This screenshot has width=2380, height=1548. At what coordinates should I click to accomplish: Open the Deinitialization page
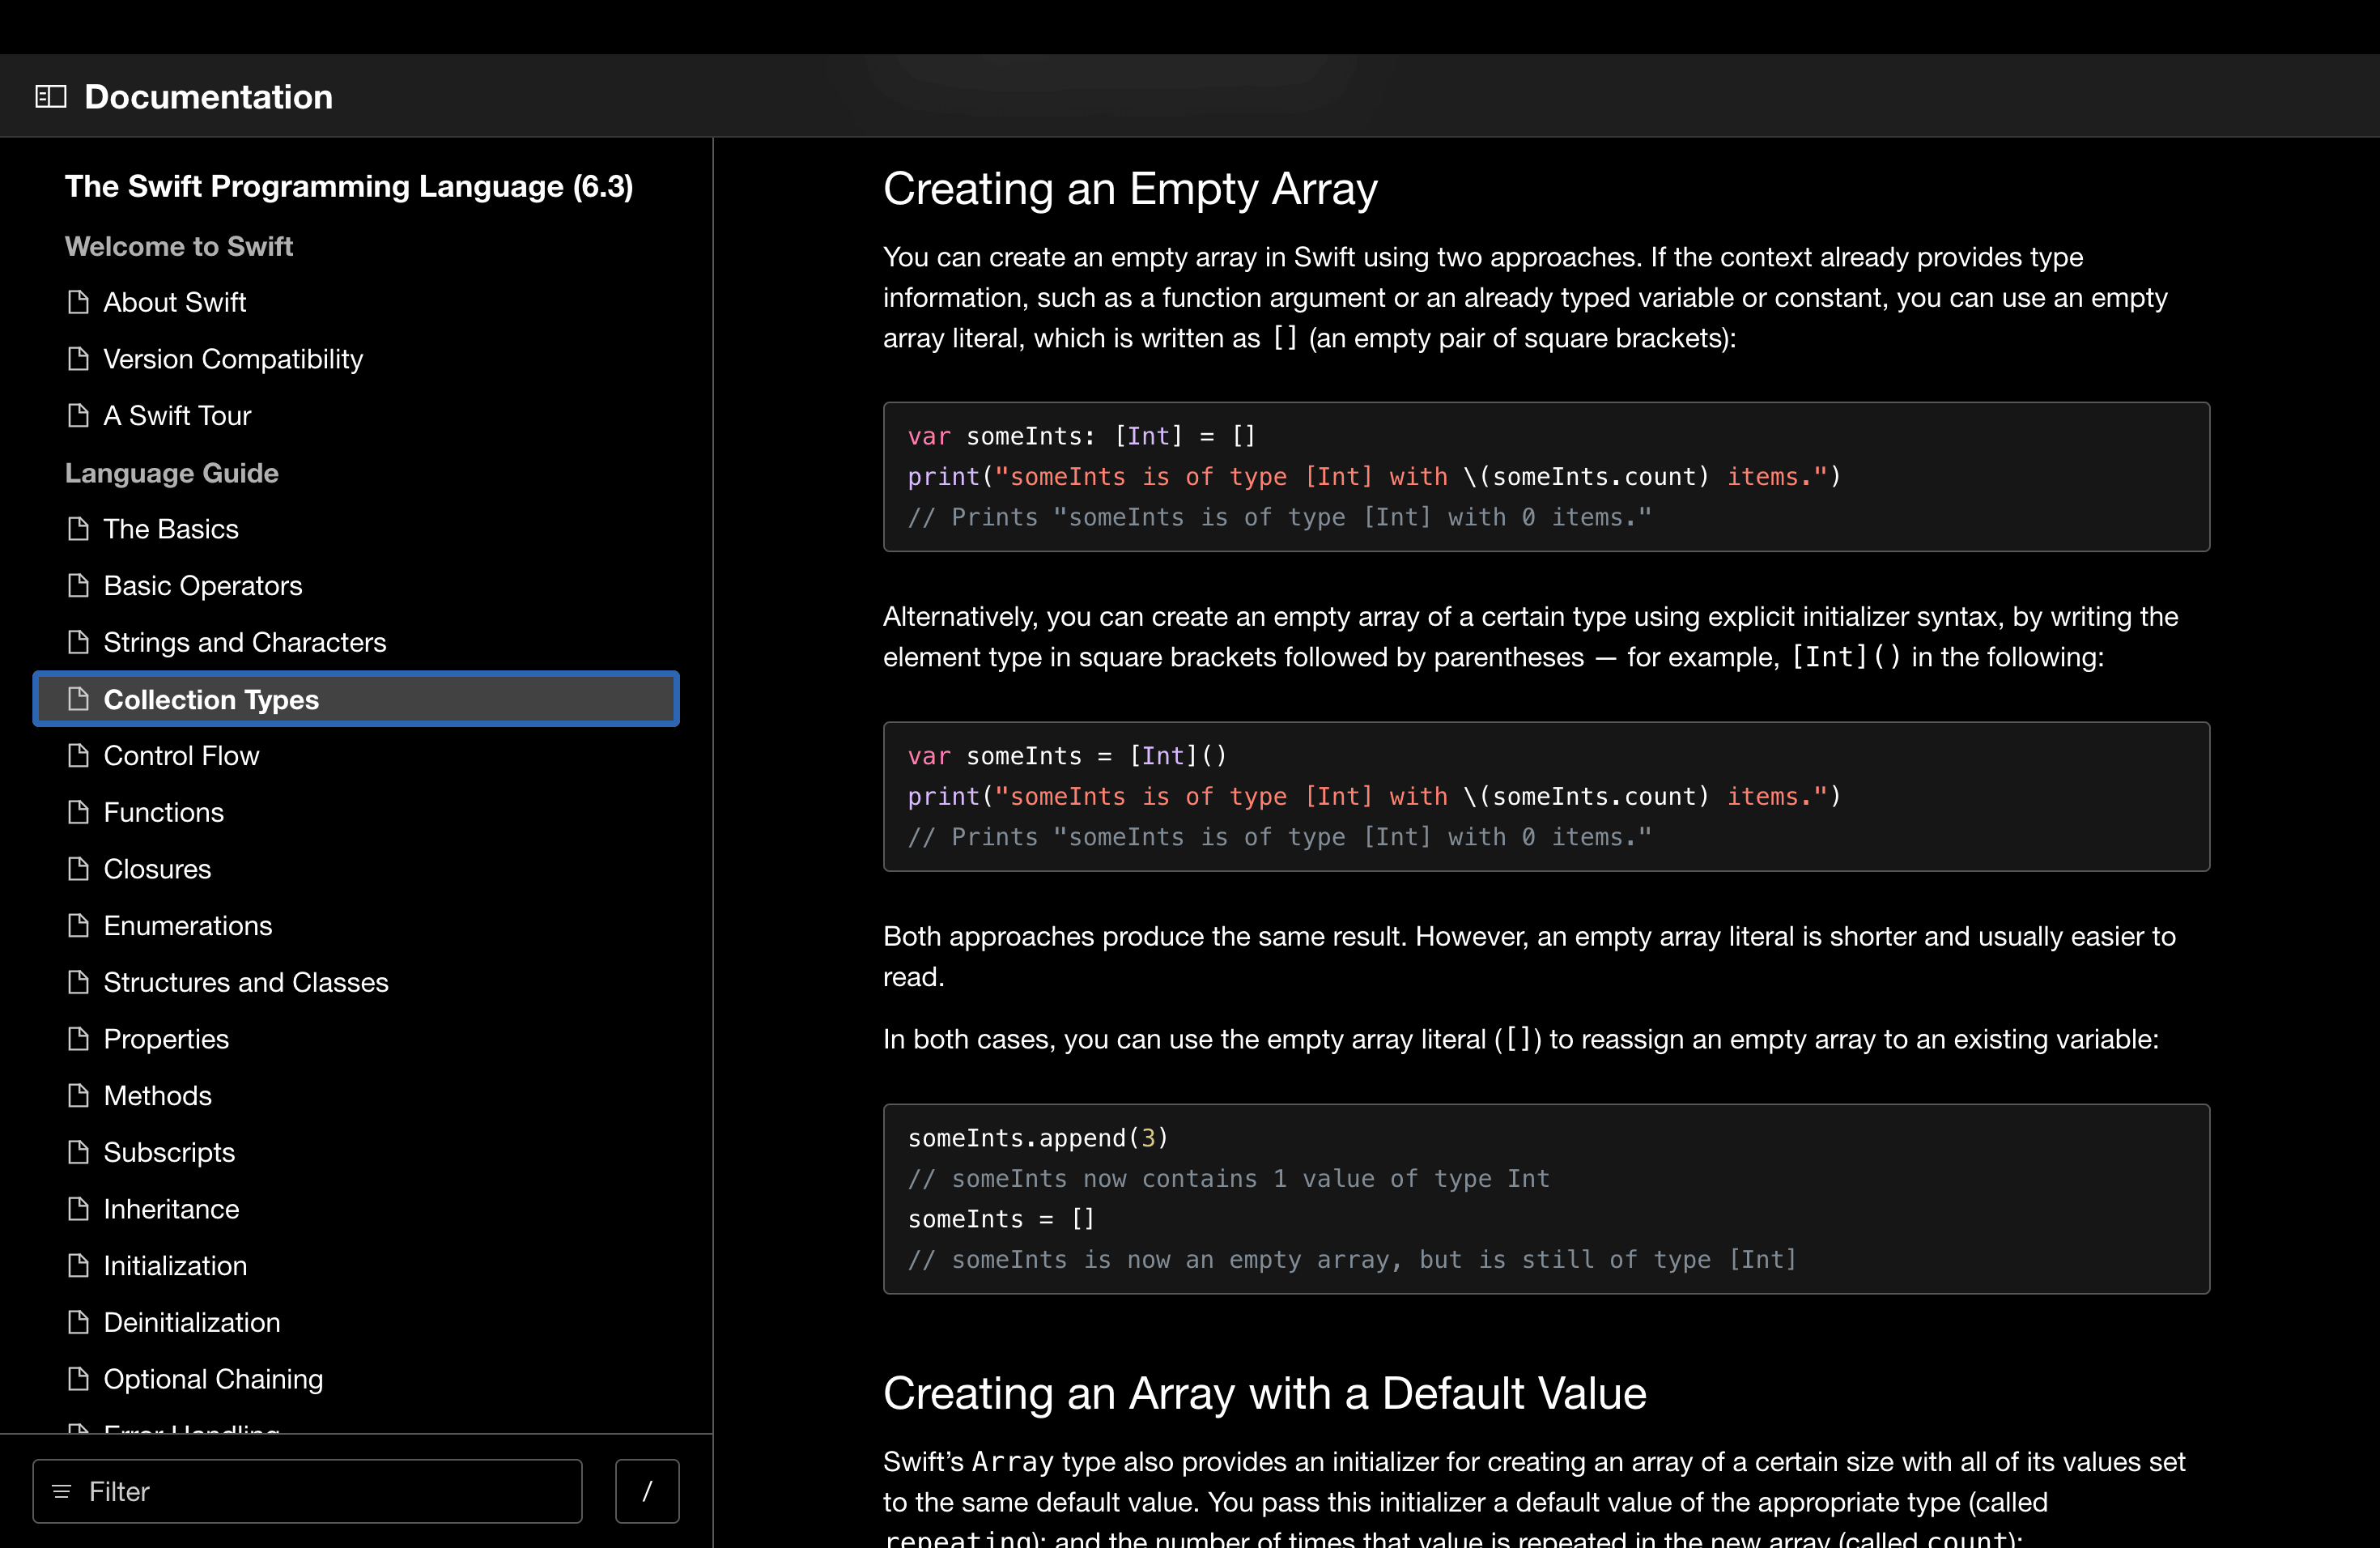[191, 1322]
